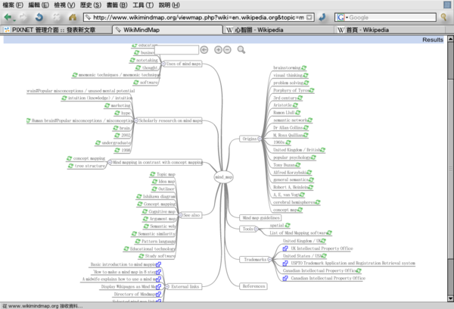The image size is (454, 309).
Task: Collapse the Uses of mind maps node
Action: (x=163, y=64)
